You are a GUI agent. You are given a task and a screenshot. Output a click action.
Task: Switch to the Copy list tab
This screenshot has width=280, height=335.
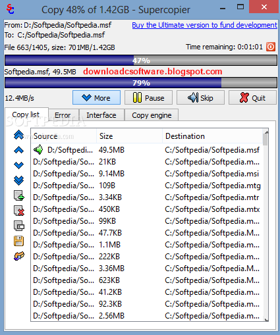pyautogui.click(x=26, y=115)
